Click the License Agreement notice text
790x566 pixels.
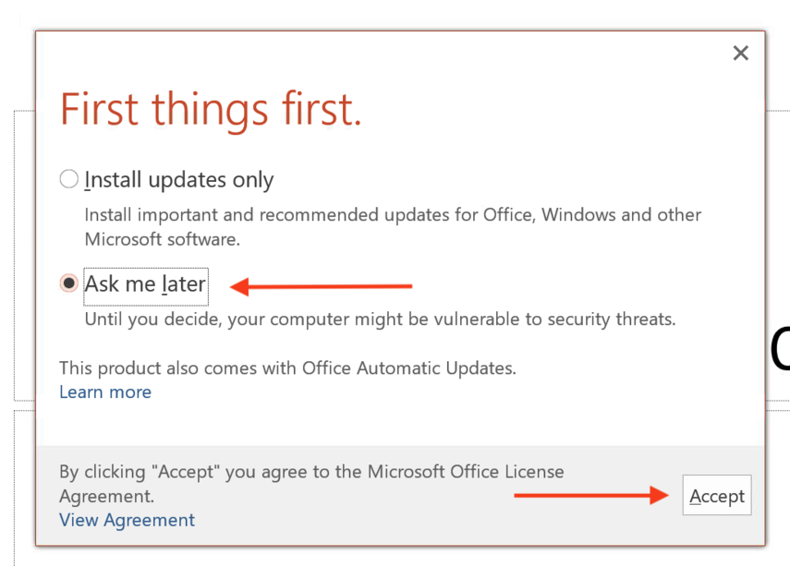coord(311,483)
